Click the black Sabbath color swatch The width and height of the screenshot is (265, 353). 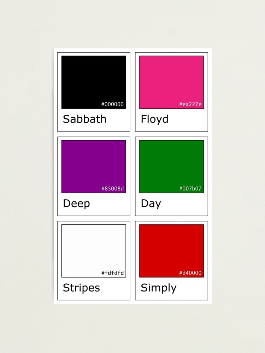[94, 80]
